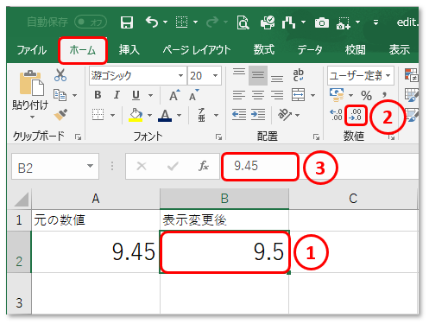
Task: Align cell content to the top
Action: point(239,72)
